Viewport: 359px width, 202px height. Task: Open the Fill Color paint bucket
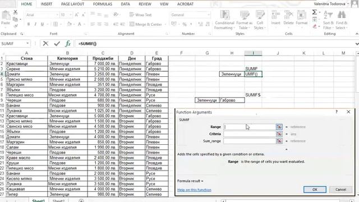coord(70,24)
